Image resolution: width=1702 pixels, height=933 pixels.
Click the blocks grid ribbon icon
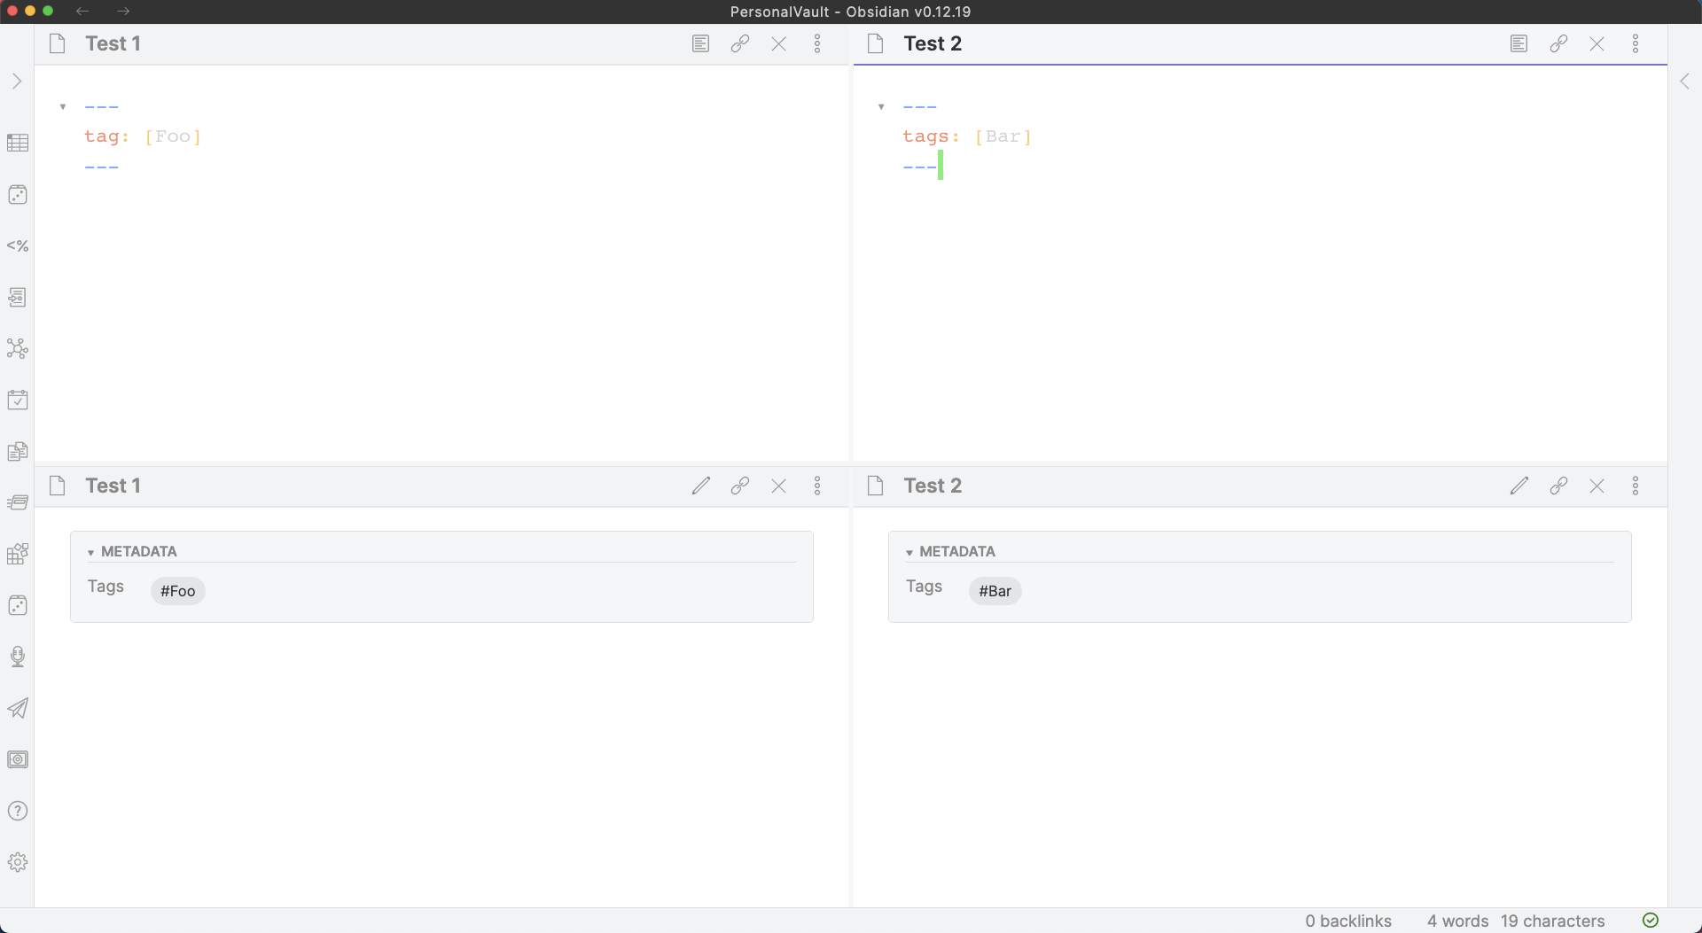click(18, 554)
